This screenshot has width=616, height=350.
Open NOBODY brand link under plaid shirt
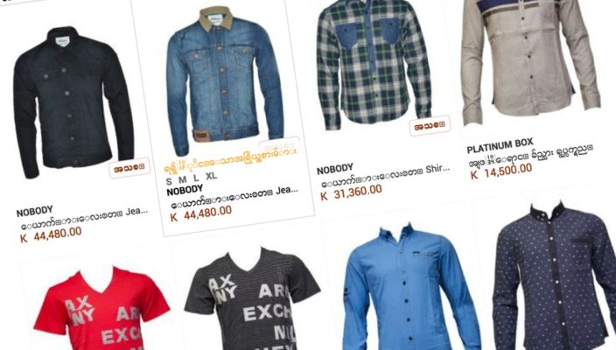pos(335,169)
